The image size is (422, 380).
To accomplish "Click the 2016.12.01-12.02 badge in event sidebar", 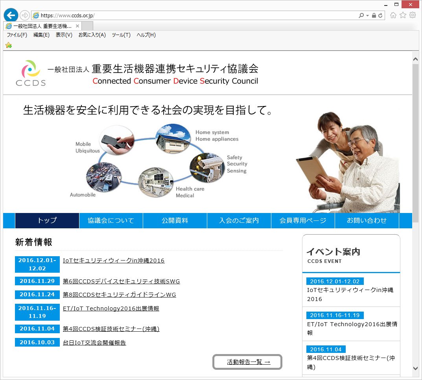I will 335,281.
